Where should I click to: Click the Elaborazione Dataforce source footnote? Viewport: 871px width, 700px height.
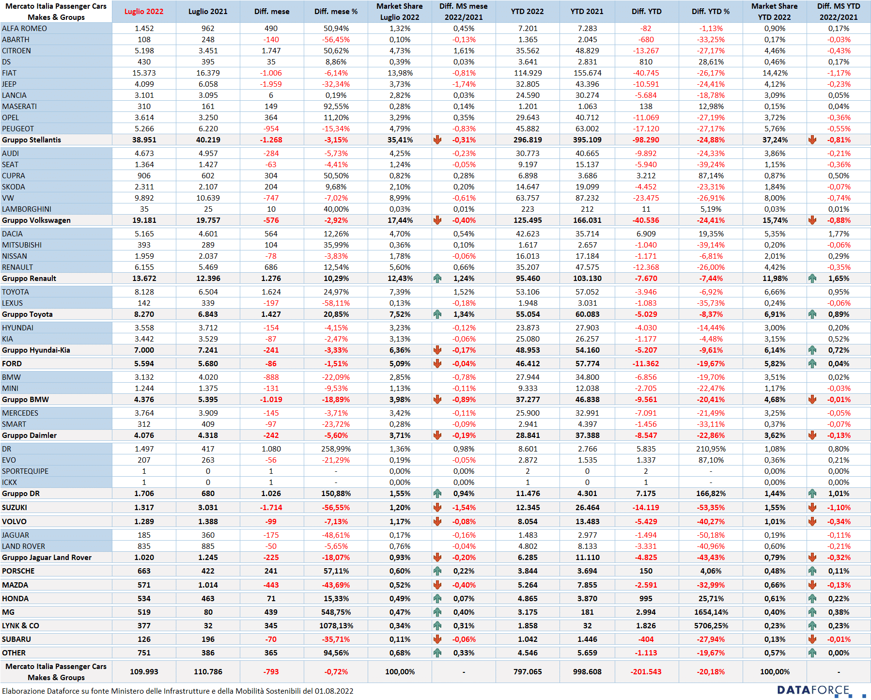click(178, 691)
